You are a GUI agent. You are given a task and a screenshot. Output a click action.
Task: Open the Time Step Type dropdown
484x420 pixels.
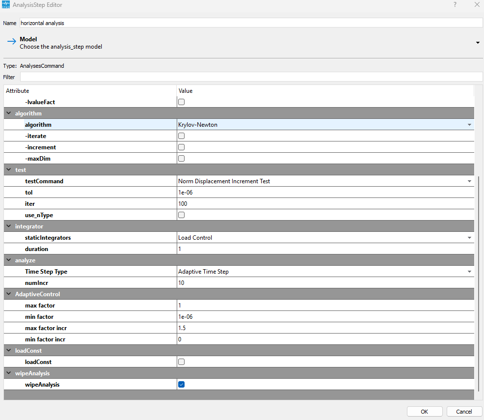(x=469, y=272)
